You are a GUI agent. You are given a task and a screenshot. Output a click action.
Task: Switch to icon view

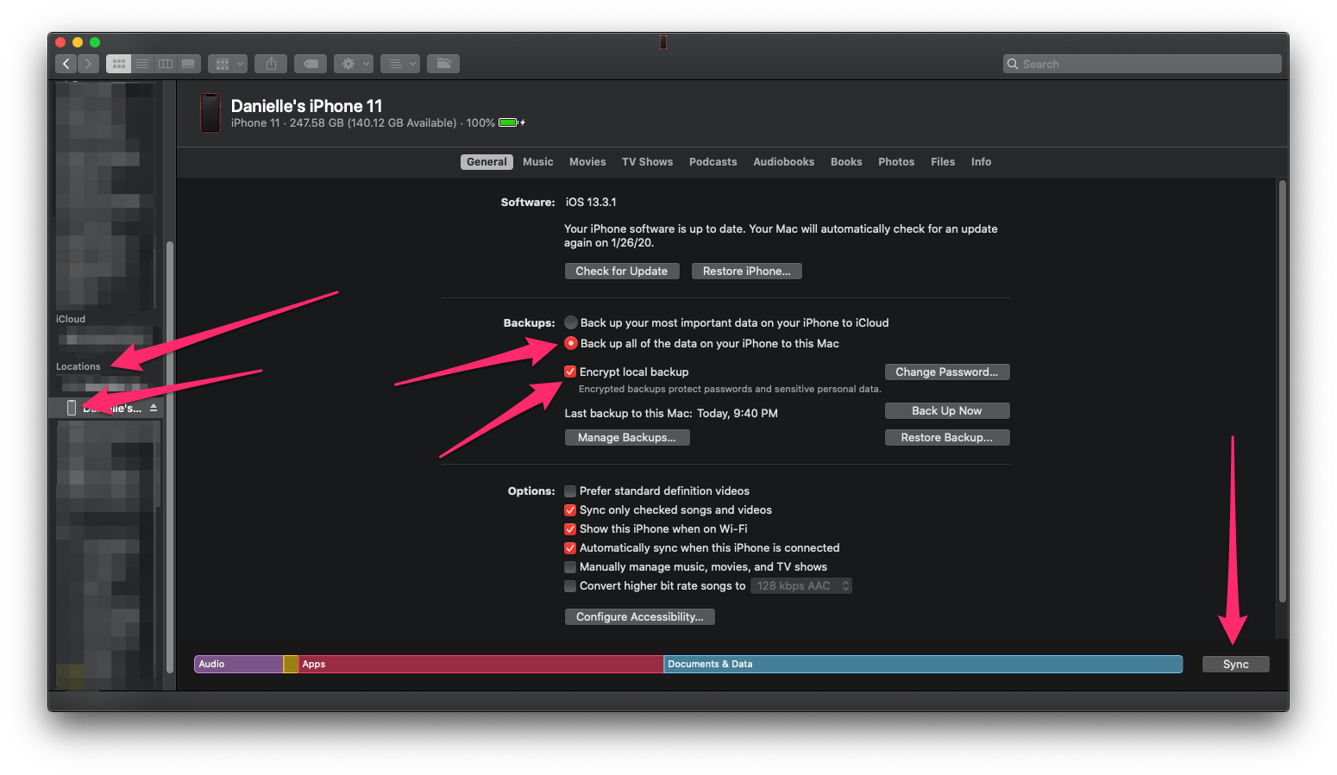[118, 64]
